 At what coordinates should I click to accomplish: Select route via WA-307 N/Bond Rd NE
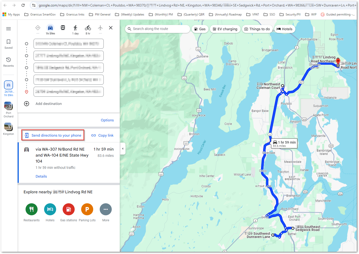point(69,163)
